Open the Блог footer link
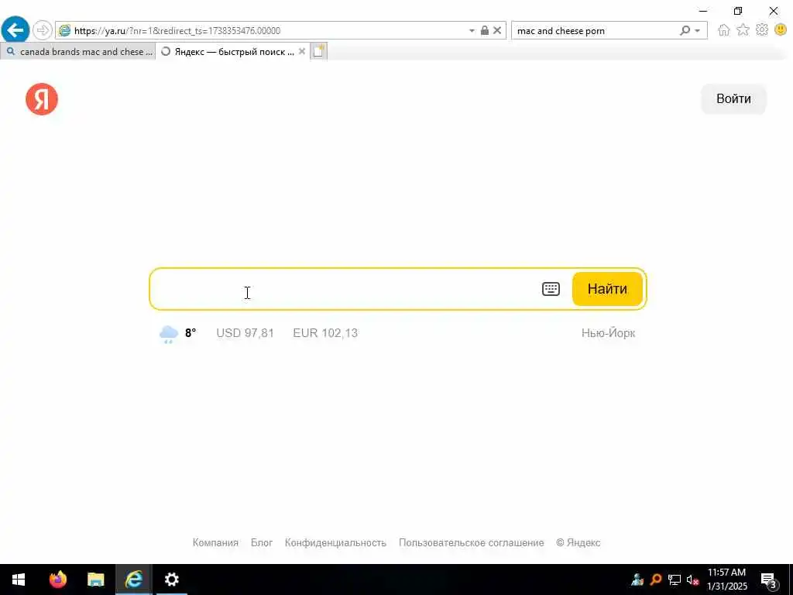 pyautogui.click(x=262, y=542)
